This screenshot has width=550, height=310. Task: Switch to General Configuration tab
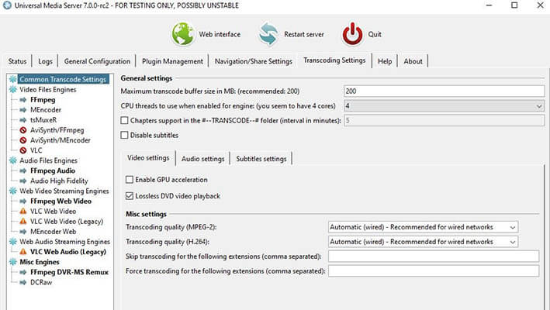tap(97, 61)
